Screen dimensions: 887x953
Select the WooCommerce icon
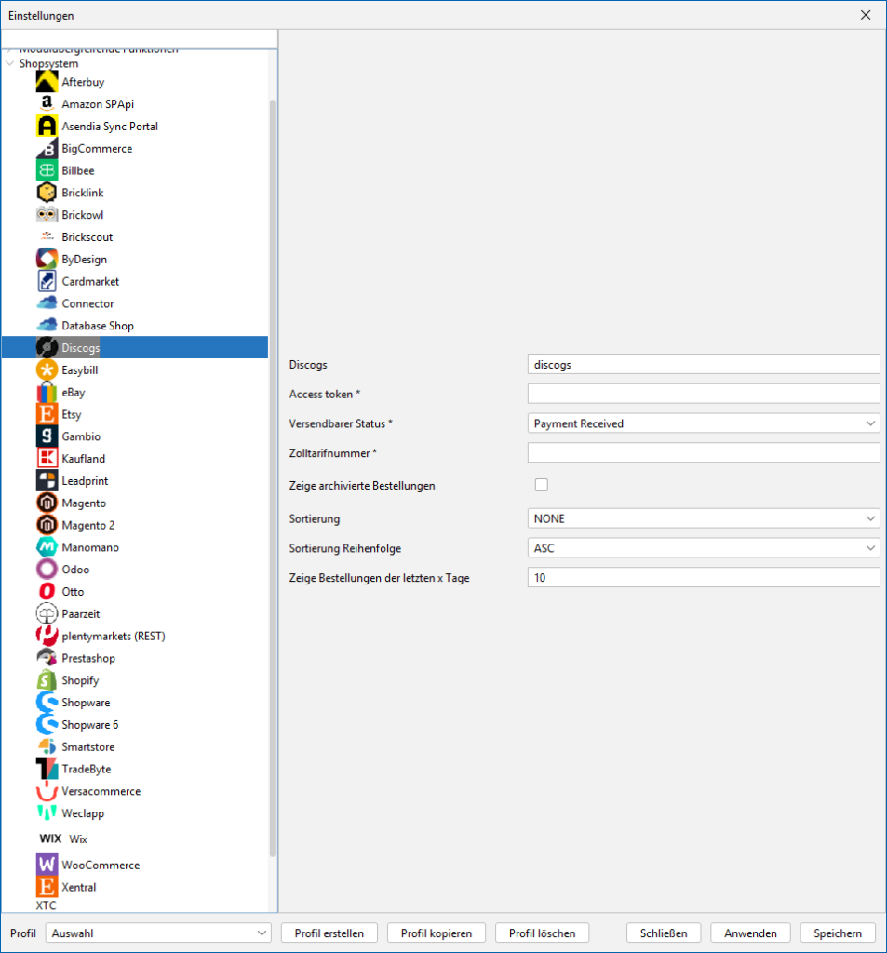(47, 866)
